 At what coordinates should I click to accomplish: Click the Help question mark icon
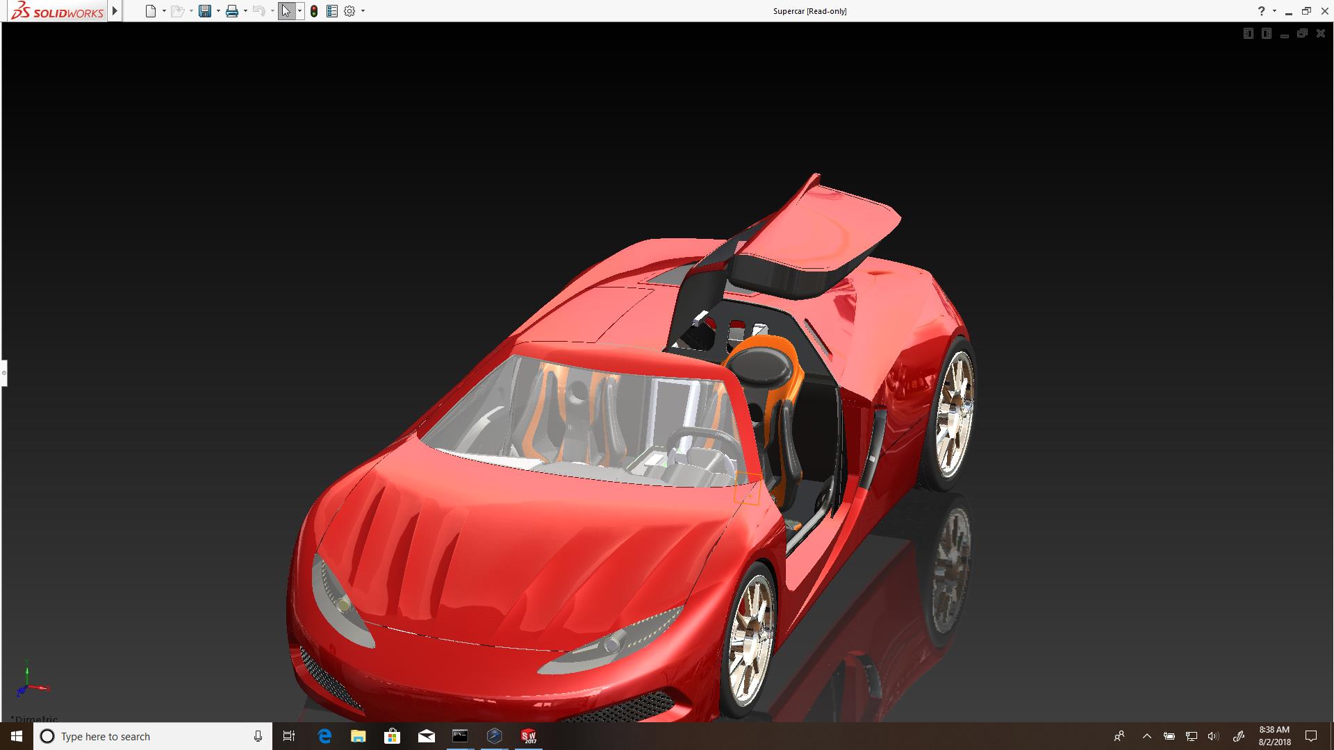[1261, 11]
